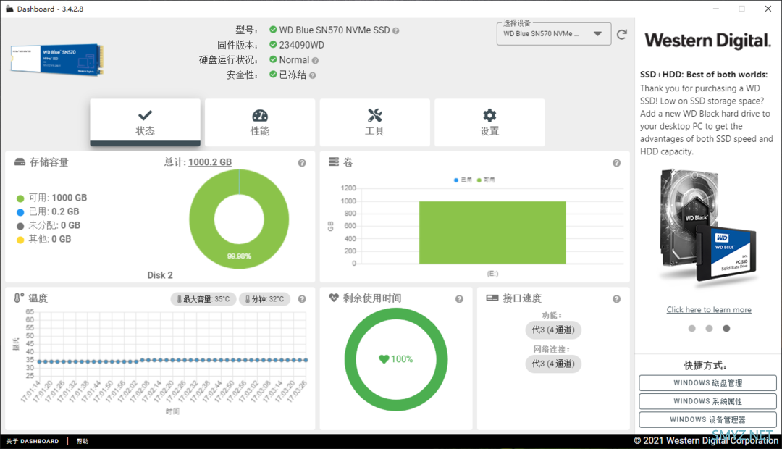782x449 pixels.
Task: Click the 剩余使用时间 heart icon
Action: click(334, 298)
